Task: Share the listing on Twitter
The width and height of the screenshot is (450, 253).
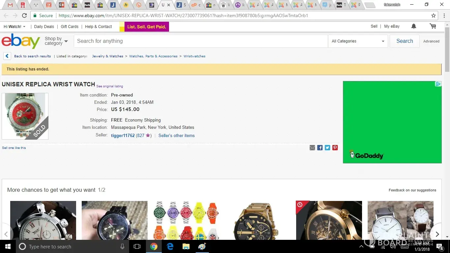Action: click(x=327, y=148)
